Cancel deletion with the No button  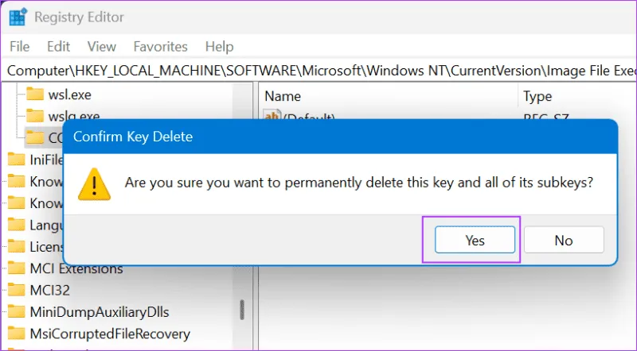(x=564, y=240)
